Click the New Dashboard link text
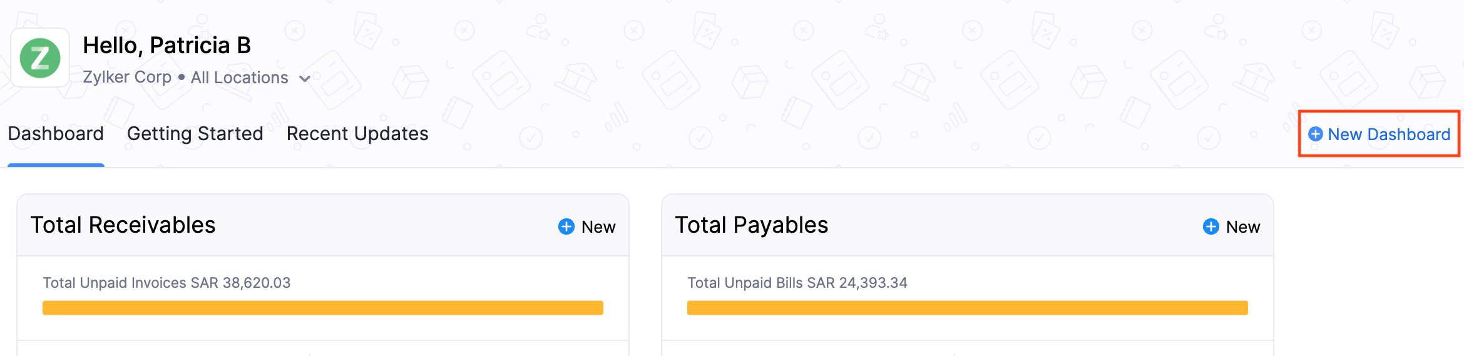Screen dimensions: 1464x356 tap(1388, 135)
